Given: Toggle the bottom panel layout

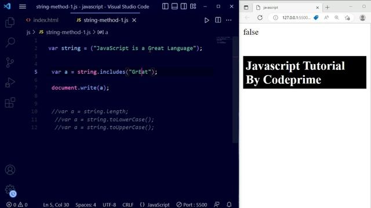Looking at the screenshot, I should pyautogui.click(x=174, y=6).
